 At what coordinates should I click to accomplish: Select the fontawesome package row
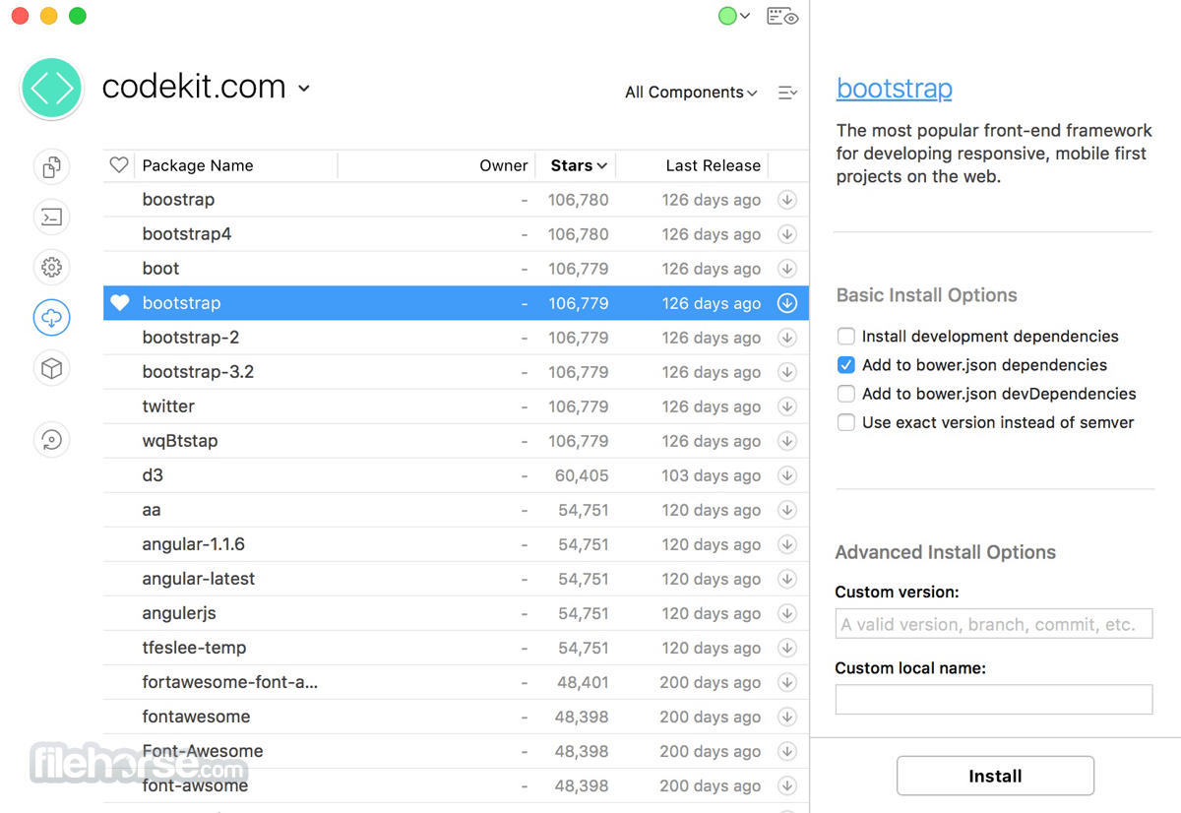[456, 717]
